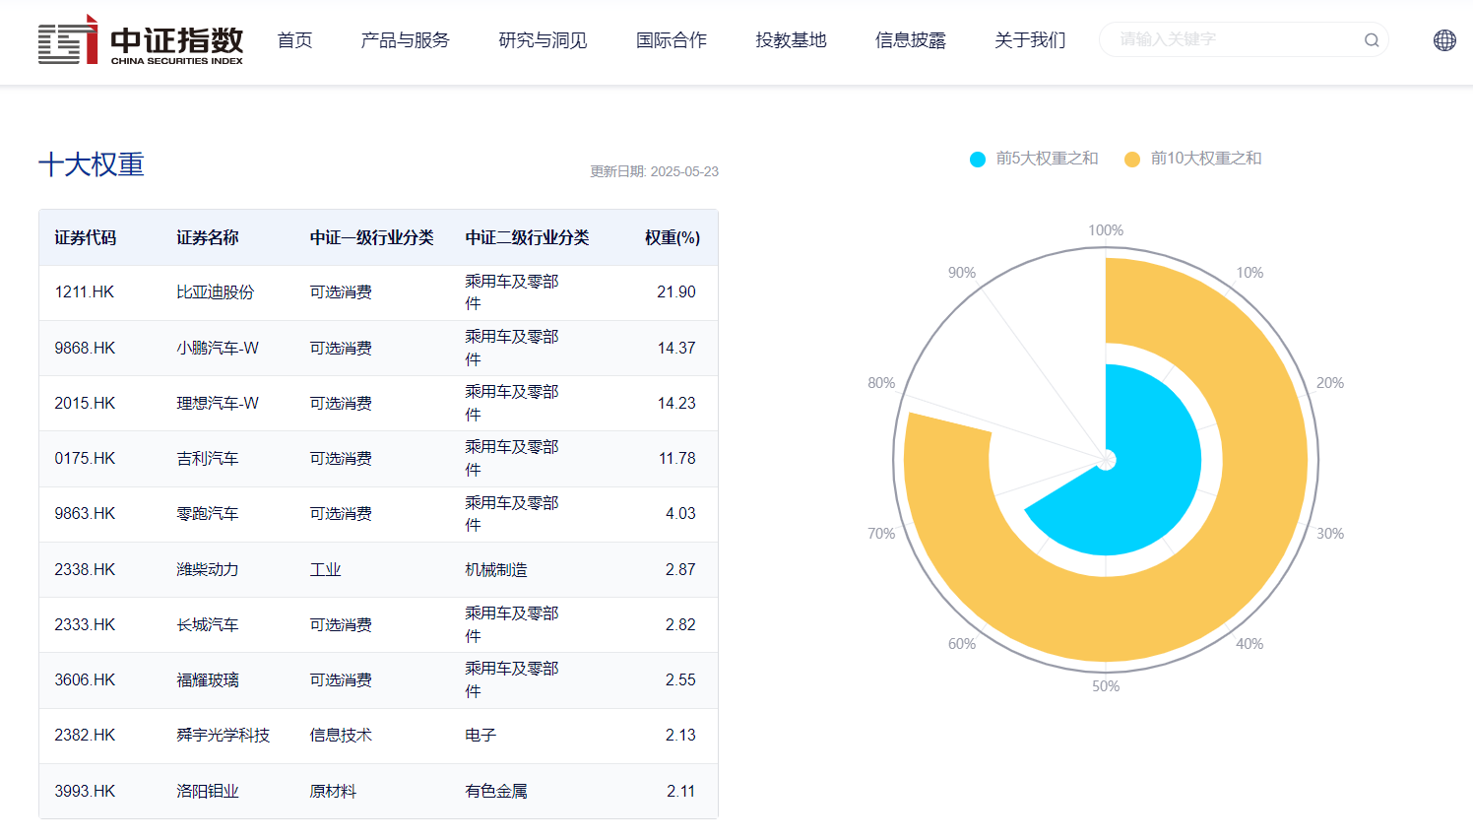This screenshot has height=839, width=1473.
Task: Click the 小鹏汽车-W stock name
Action: tap(218, 347)
